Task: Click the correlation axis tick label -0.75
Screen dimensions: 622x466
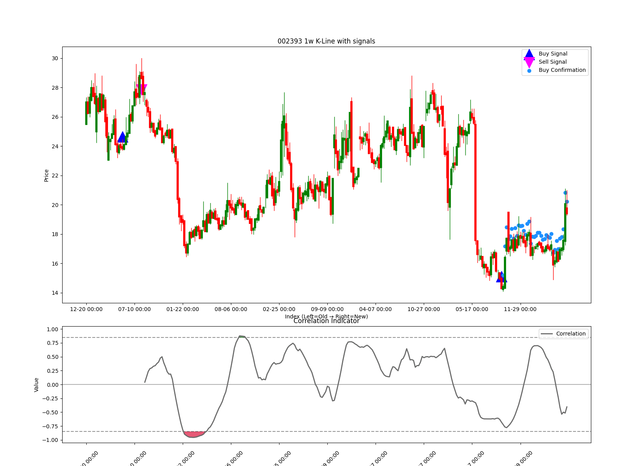Action: pyautogui.click(x=51, y=426)
